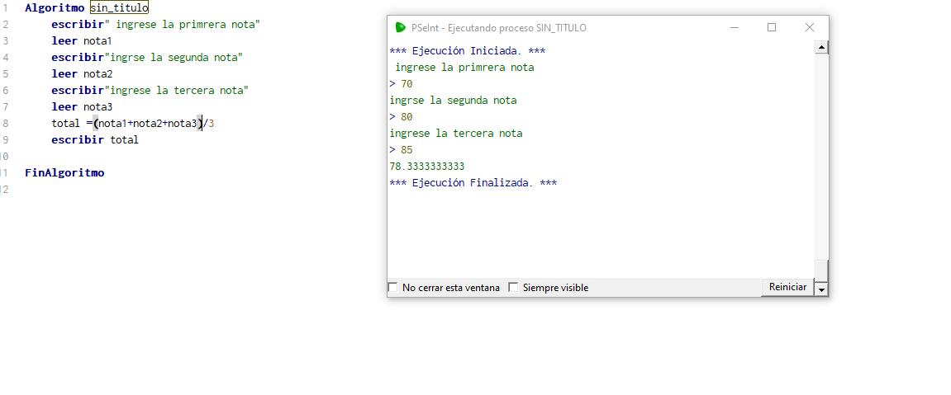This screenshot has height=395, width=951.
Task: Click line number 8 in the editor margin
Action: pyautogui.click(x=5, y=123)
